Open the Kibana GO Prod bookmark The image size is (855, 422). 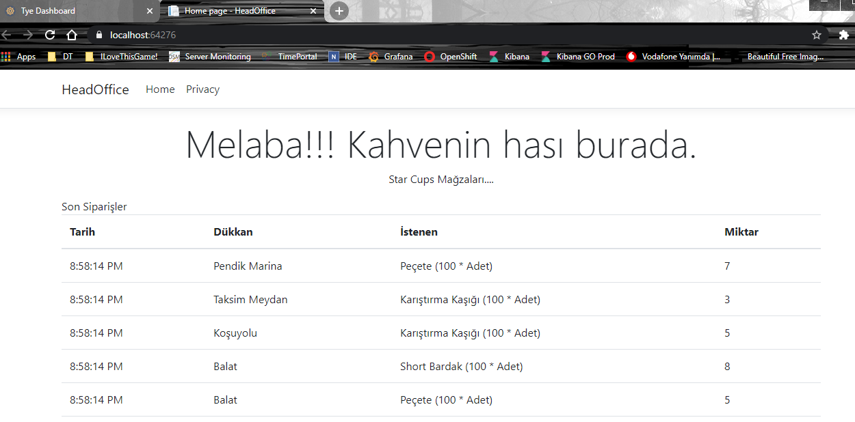[x=586, y=57]
